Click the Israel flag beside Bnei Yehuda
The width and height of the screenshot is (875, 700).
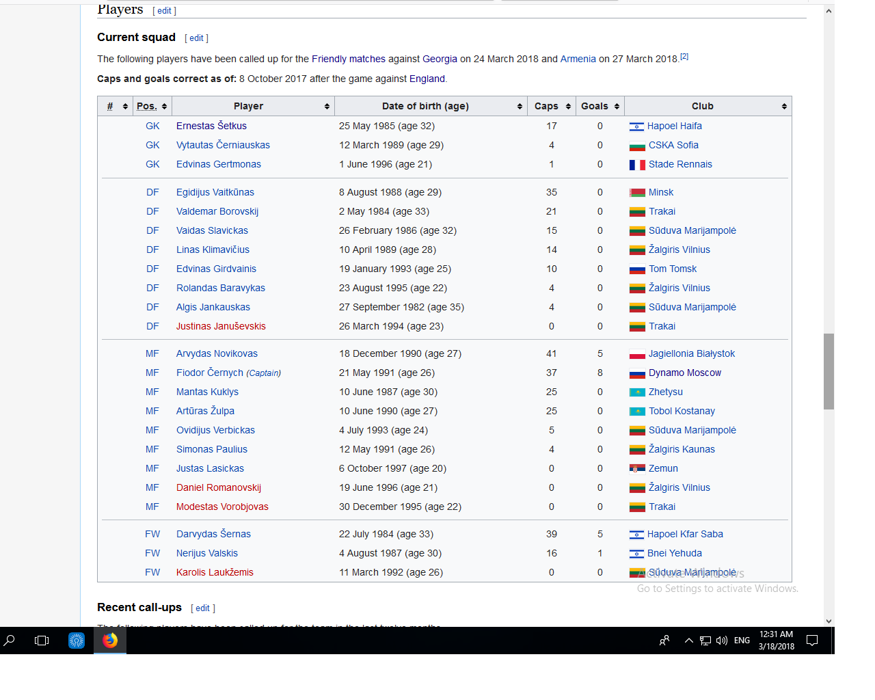pyautogui.click(x=636, y=554)
